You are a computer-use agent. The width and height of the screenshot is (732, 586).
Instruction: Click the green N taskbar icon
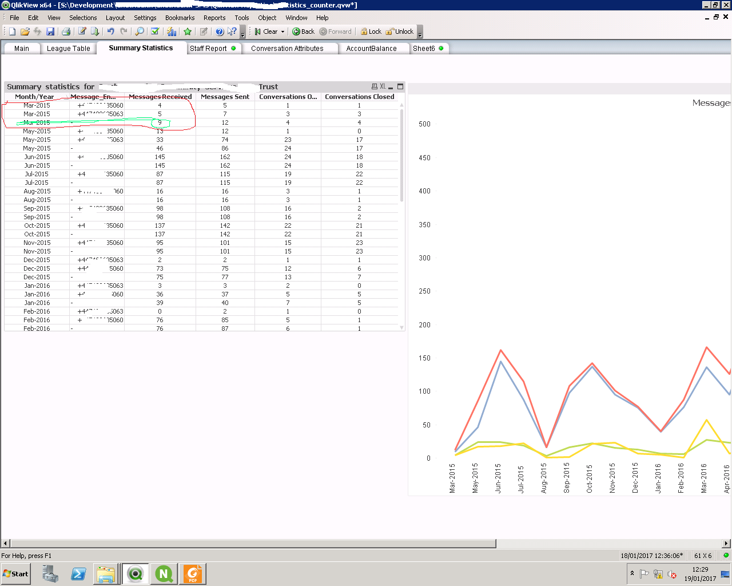[164, 574]
